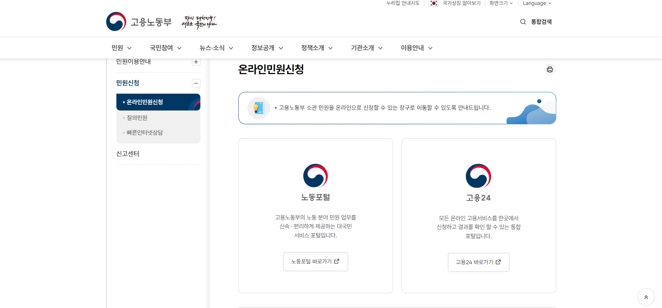Open the 이용안내 menu dropdown
Image resolution: width=662 pixels, height=308 pixels.
pyautogui.click(x=417, y=48)
